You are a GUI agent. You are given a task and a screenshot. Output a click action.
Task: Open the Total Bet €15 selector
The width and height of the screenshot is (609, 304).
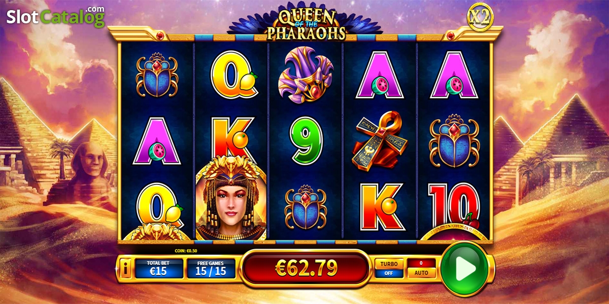coord(158,269)
